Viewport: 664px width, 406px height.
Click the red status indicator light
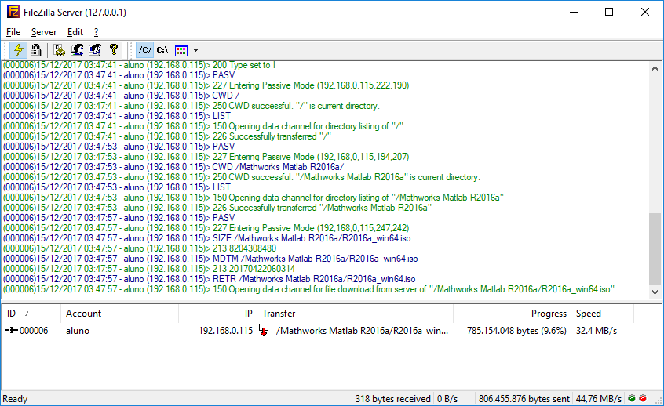click(643, 398)
